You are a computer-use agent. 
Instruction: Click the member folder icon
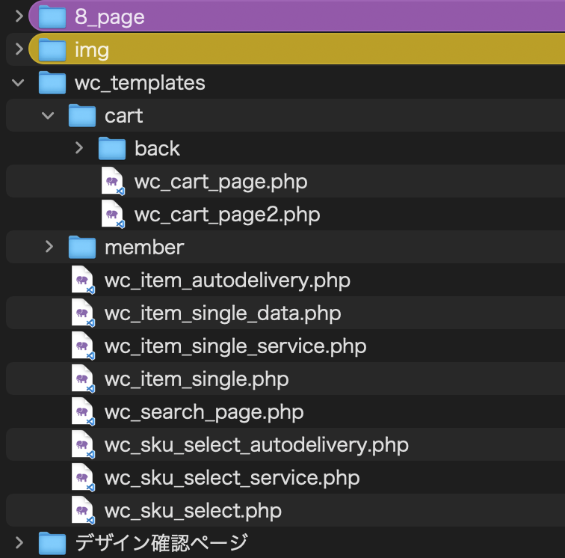pos(82,247)
